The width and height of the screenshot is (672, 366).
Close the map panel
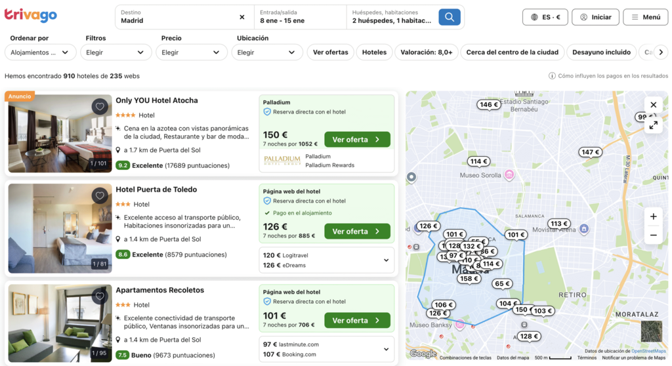[653, 104]
